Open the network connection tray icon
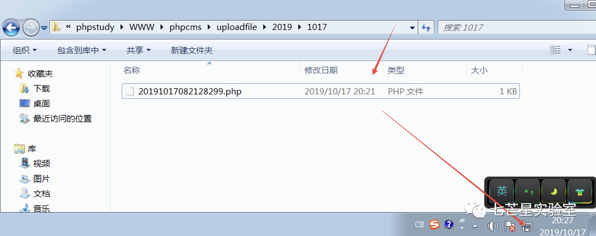This screenshot has height=236, width=596. pyautogui.click(x=527, y=226)
